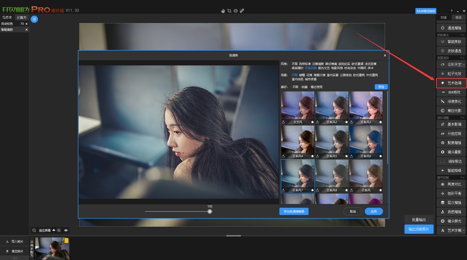Click the blue note icon near canvas

pos(34,19)
